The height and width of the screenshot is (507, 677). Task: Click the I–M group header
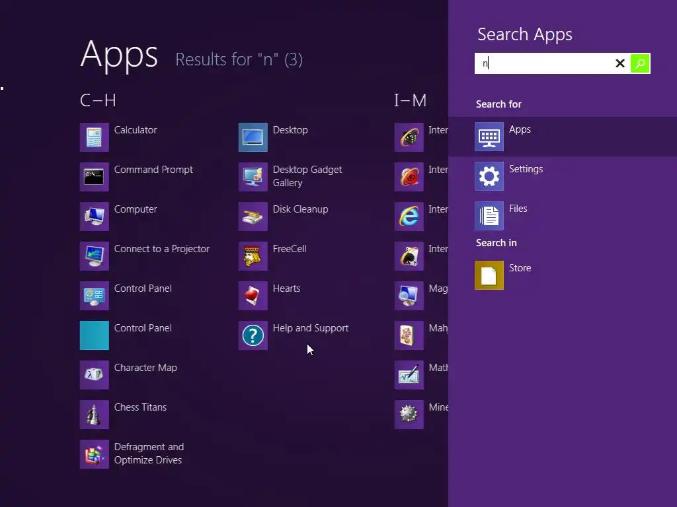coord(410,100)
